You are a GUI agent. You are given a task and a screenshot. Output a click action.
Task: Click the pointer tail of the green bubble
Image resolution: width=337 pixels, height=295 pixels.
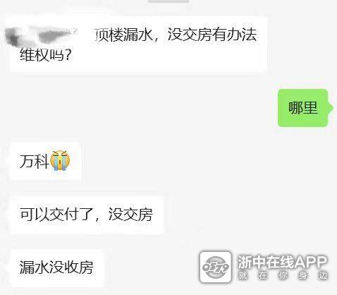click(331, 108)
